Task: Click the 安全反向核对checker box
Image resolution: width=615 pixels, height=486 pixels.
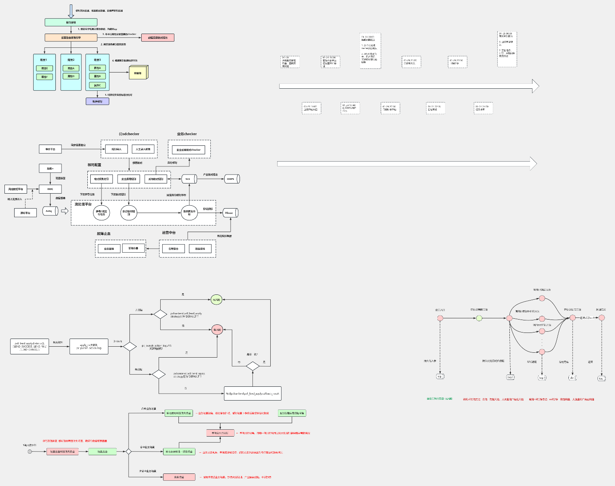Action: pyautogui.click(x=189, y=150)
